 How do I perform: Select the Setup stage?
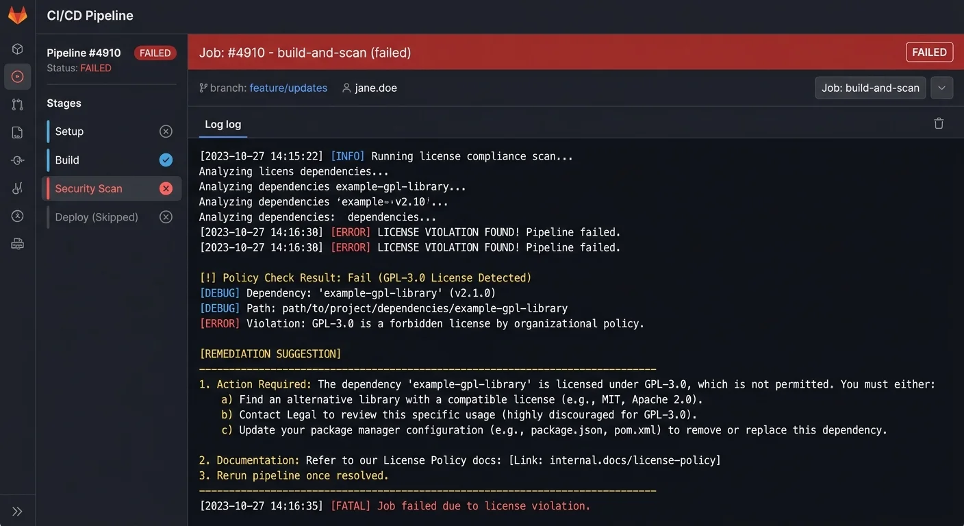coord(112,131)
